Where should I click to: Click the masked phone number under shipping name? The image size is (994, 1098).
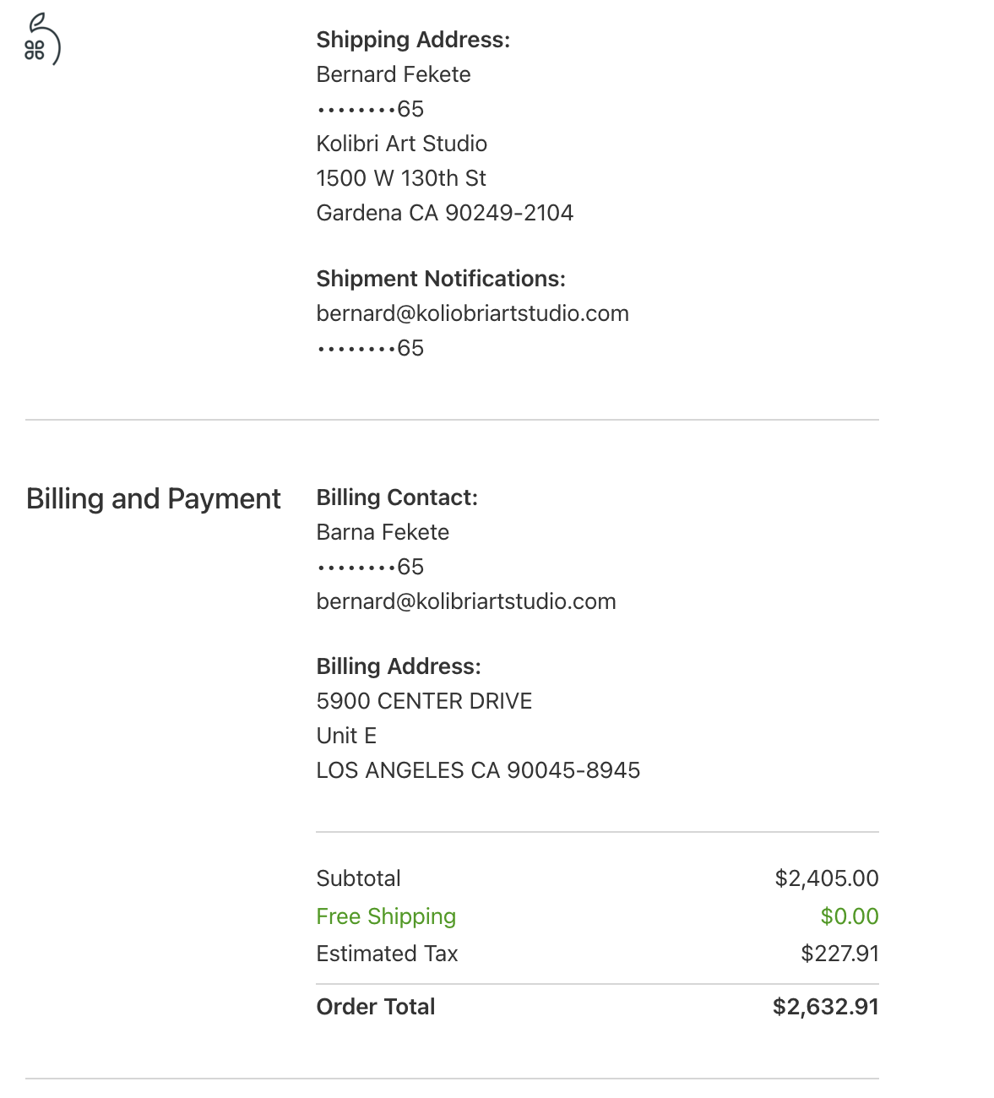point(370,109)
